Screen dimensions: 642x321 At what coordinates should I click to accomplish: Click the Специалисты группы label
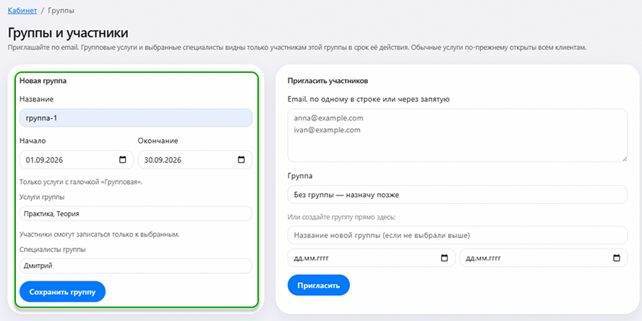click(x=52, y=249)
